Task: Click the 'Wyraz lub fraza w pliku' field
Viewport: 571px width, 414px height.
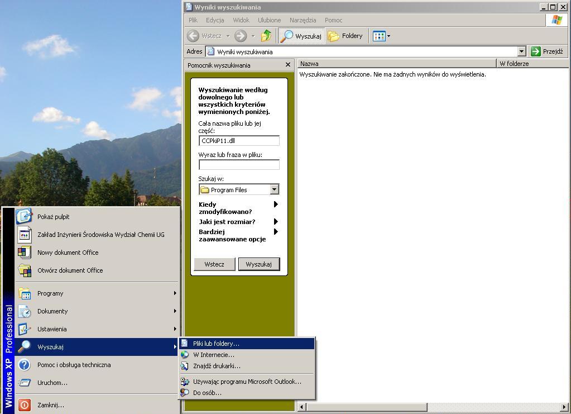Action: click(239, 165)
